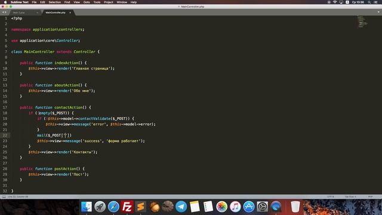Click 'aboutAction' function name

[66, 85]
